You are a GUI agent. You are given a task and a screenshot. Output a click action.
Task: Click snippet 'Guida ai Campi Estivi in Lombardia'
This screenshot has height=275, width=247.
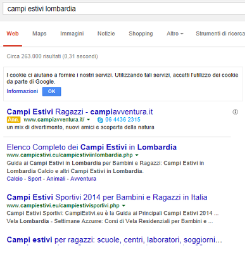click(x=105, y=167)
